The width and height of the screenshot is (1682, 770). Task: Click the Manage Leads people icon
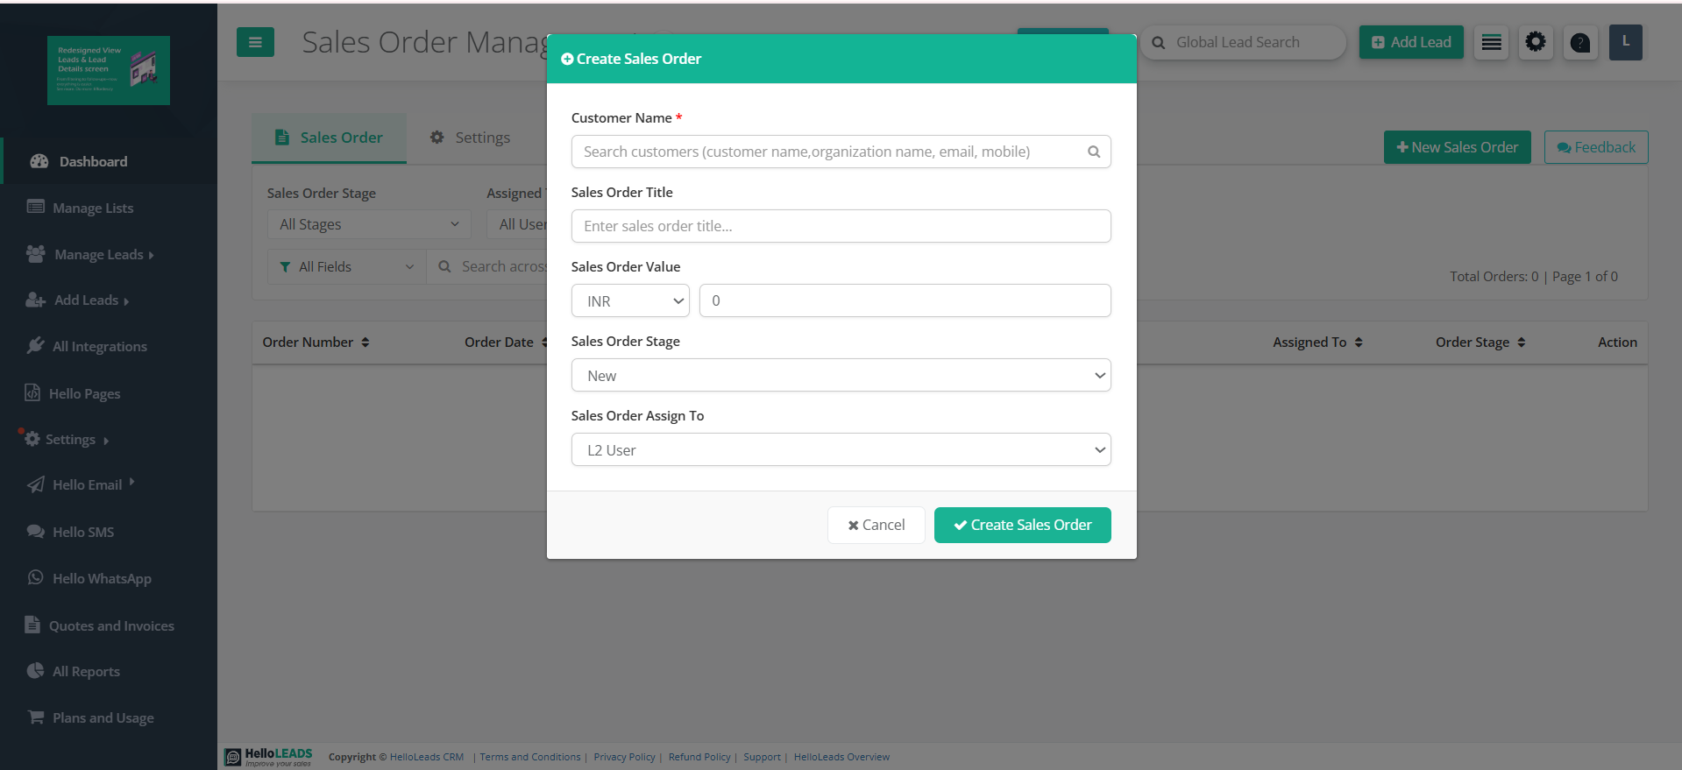click(36, 254)
